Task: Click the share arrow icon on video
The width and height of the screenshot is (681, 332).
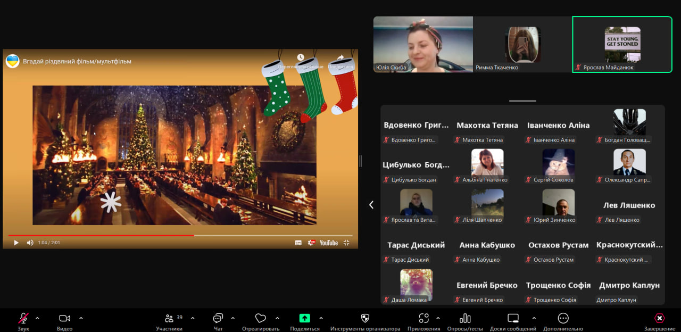Action: (340, 57)
